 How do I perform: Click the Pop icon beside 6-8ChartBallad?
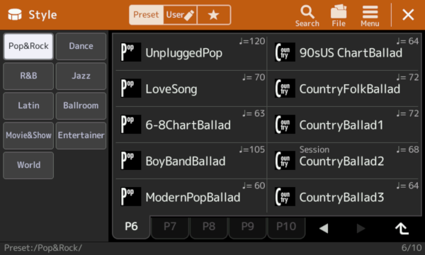click(130, 124)
